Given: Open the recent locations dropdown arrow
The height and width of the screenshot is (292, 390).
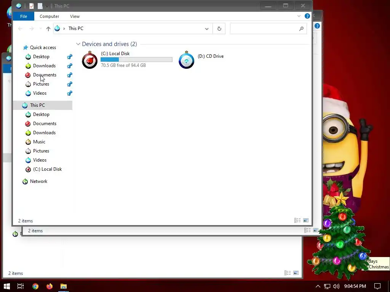Looking at the screenshot, I should coord(40,29).
